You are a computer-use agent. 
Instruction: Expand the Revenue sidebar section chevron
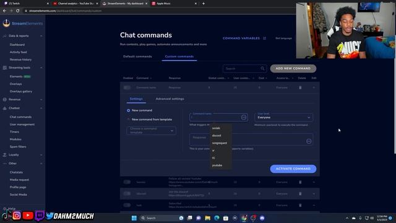point(41,99)
